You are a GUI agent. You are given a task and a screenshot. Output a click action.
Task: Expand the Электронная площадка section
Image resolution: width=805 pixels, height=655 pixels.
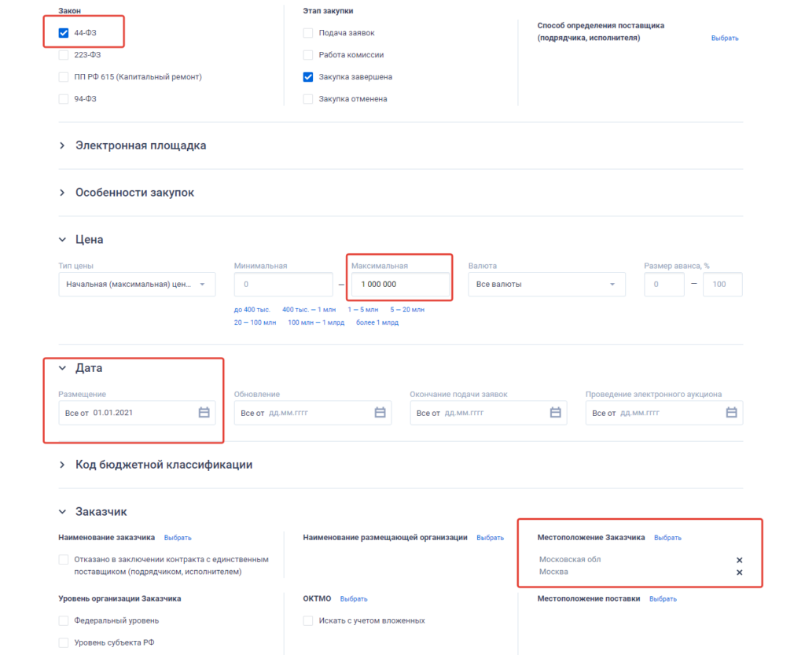pos(140,145)
